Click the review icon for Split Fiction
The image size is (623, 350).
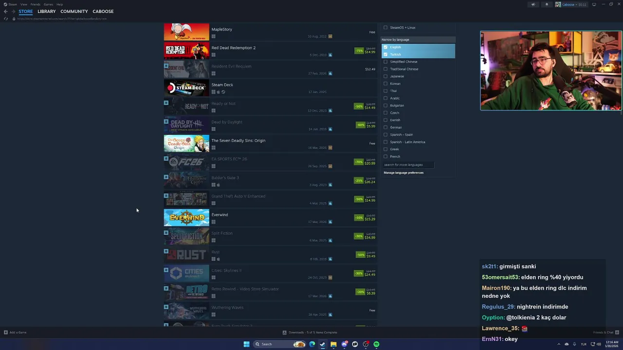(330, 240)
